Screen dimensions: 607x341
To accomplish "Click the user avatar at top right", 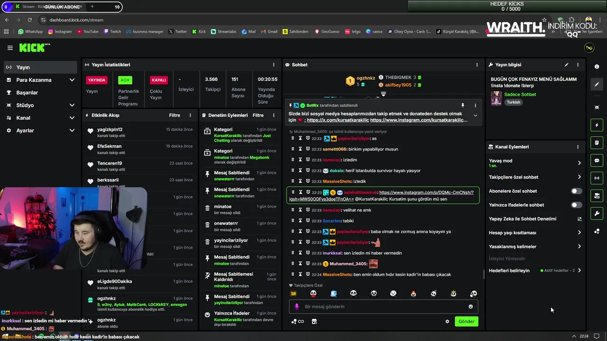I will (589, 48).
